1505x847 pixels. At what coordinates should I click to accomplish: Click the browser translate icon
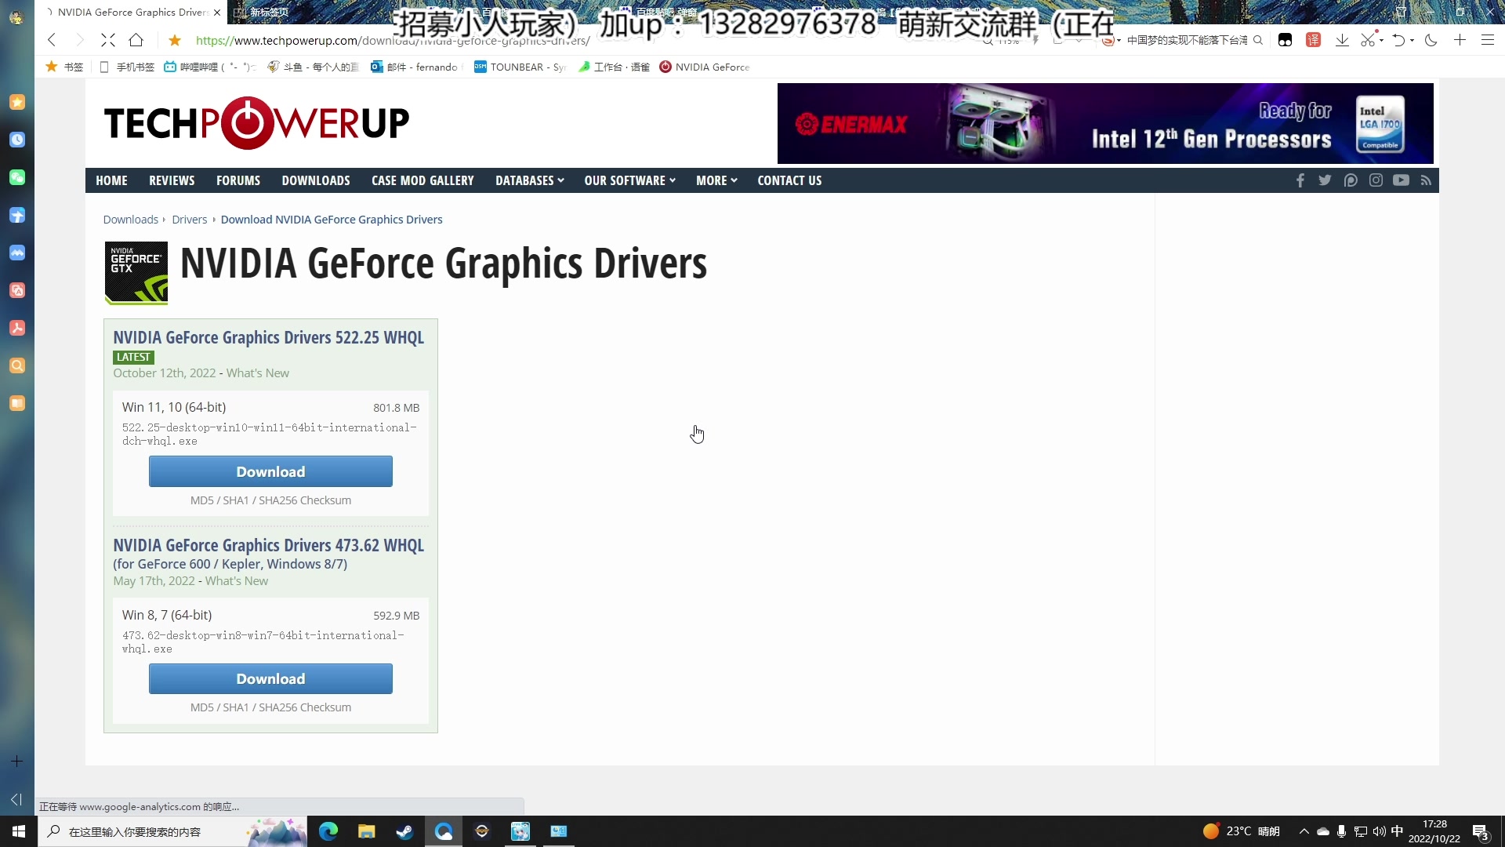1314,39
